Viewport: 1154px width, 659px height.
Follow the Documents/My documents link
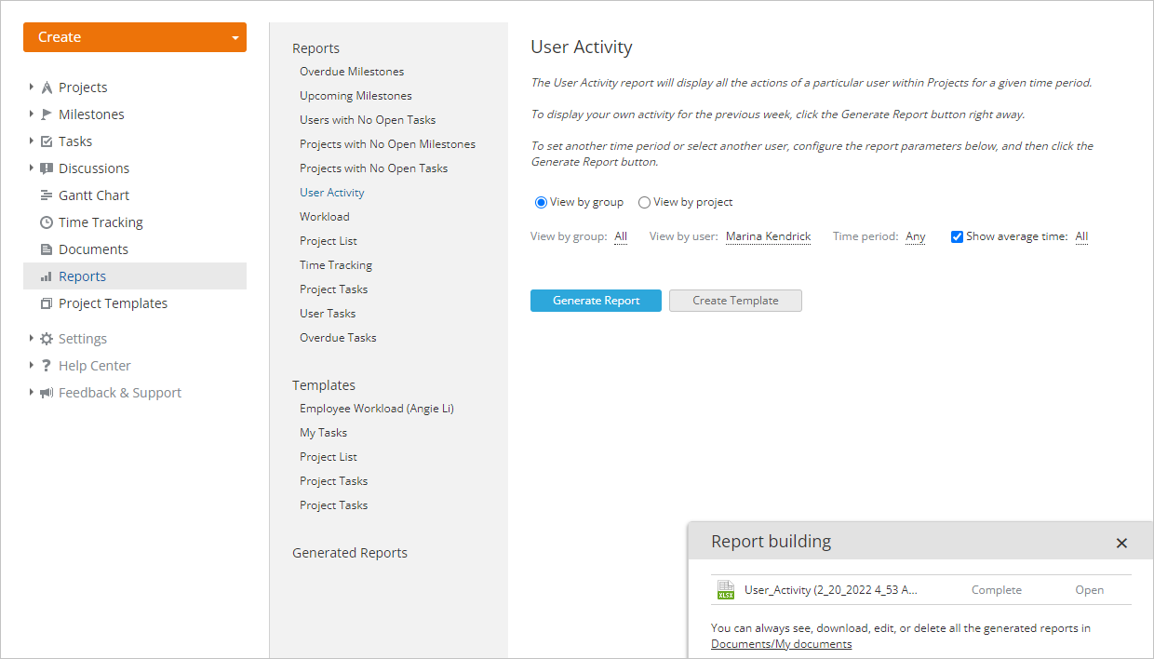(781, 644)
